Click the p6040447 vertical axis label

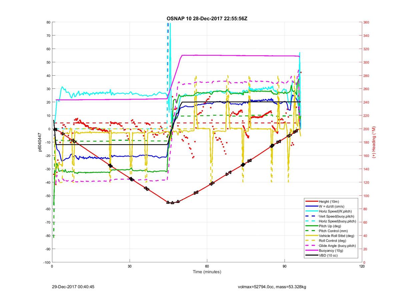click(40, 142)
